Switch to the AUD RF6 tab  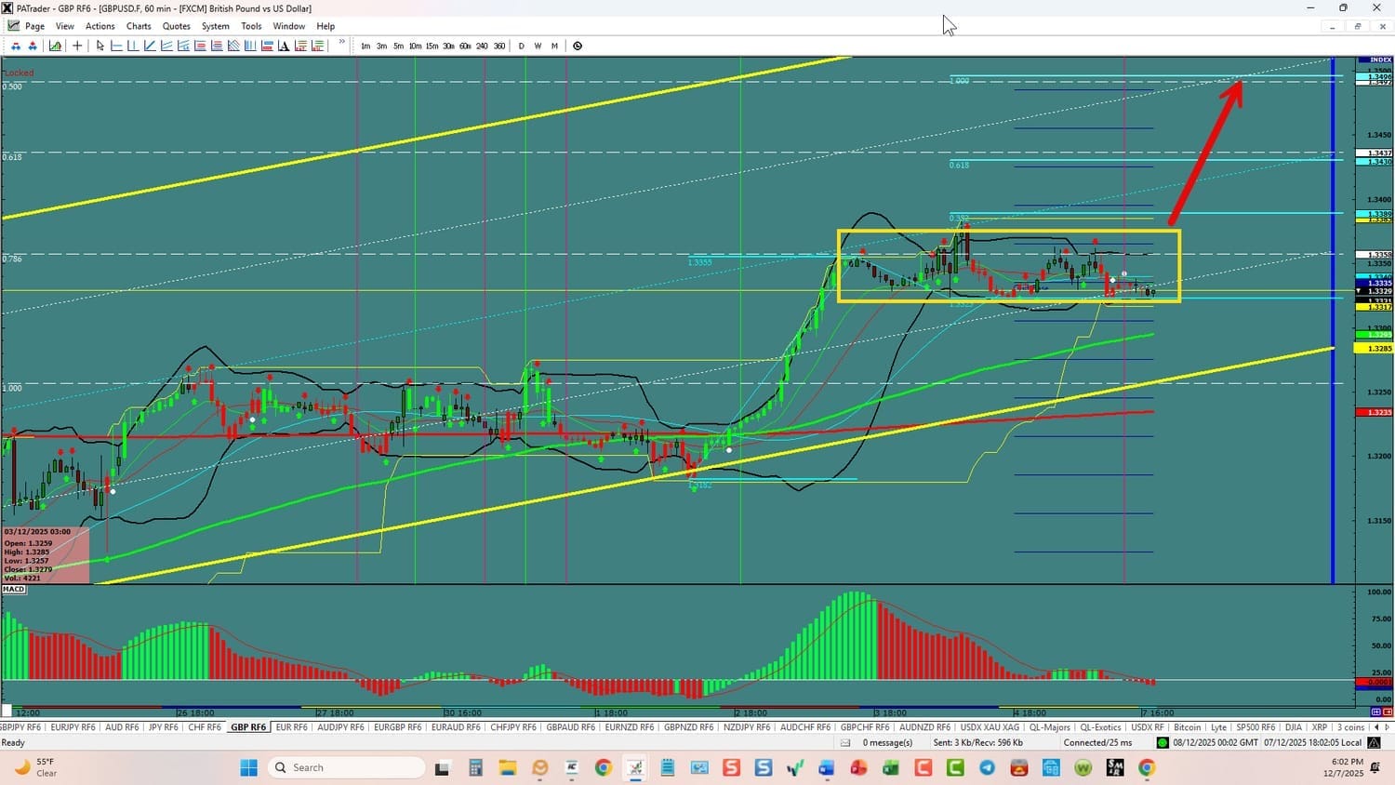point(122,727)
